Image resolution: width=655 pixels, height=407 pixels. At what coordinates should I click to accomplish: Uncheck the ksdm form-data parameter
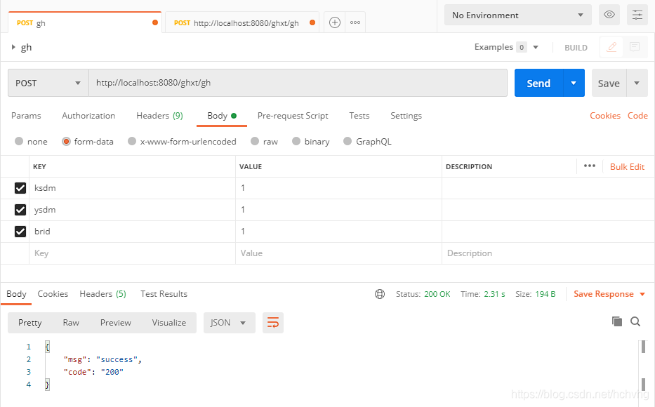[x=20, y=187]
